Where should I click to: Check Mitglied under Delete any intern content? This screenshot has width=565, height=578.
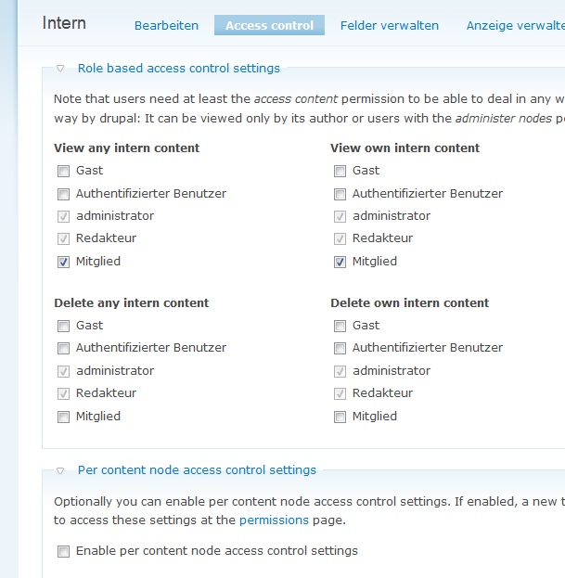63,417
